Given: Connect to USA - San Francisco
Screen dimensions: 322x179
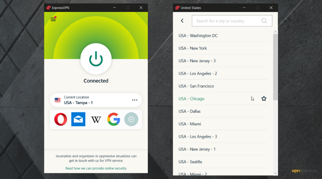Looking at the screenshot, I should (223, 86).
